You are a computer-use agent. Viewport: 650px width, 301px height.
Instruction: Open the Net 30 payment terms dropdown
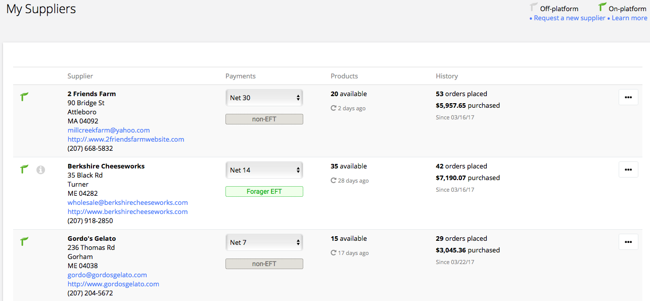[x=264, y=98]
